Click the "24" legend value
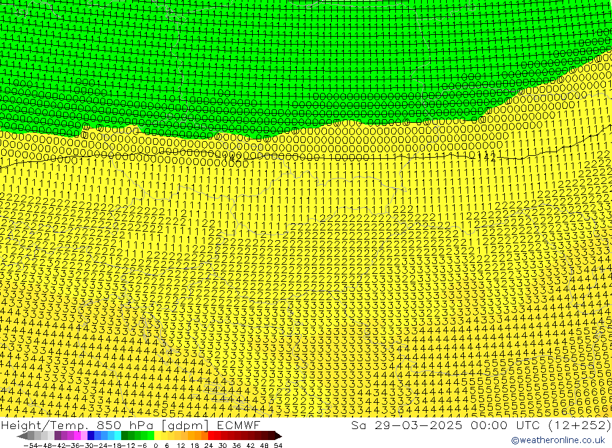 (x=209, y=446)
